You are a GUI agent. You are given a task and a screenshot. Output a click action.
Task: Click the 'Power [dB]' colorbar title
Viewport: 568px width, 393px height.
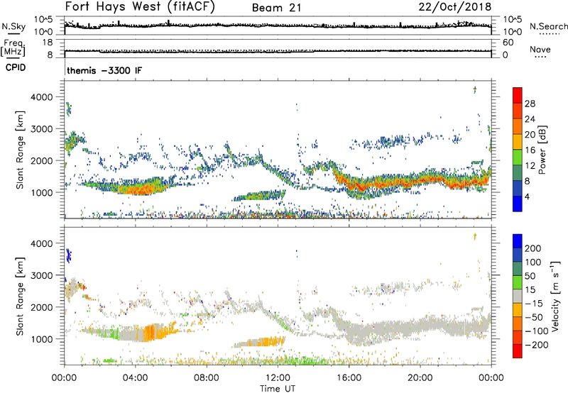click(x=542, y=150)
